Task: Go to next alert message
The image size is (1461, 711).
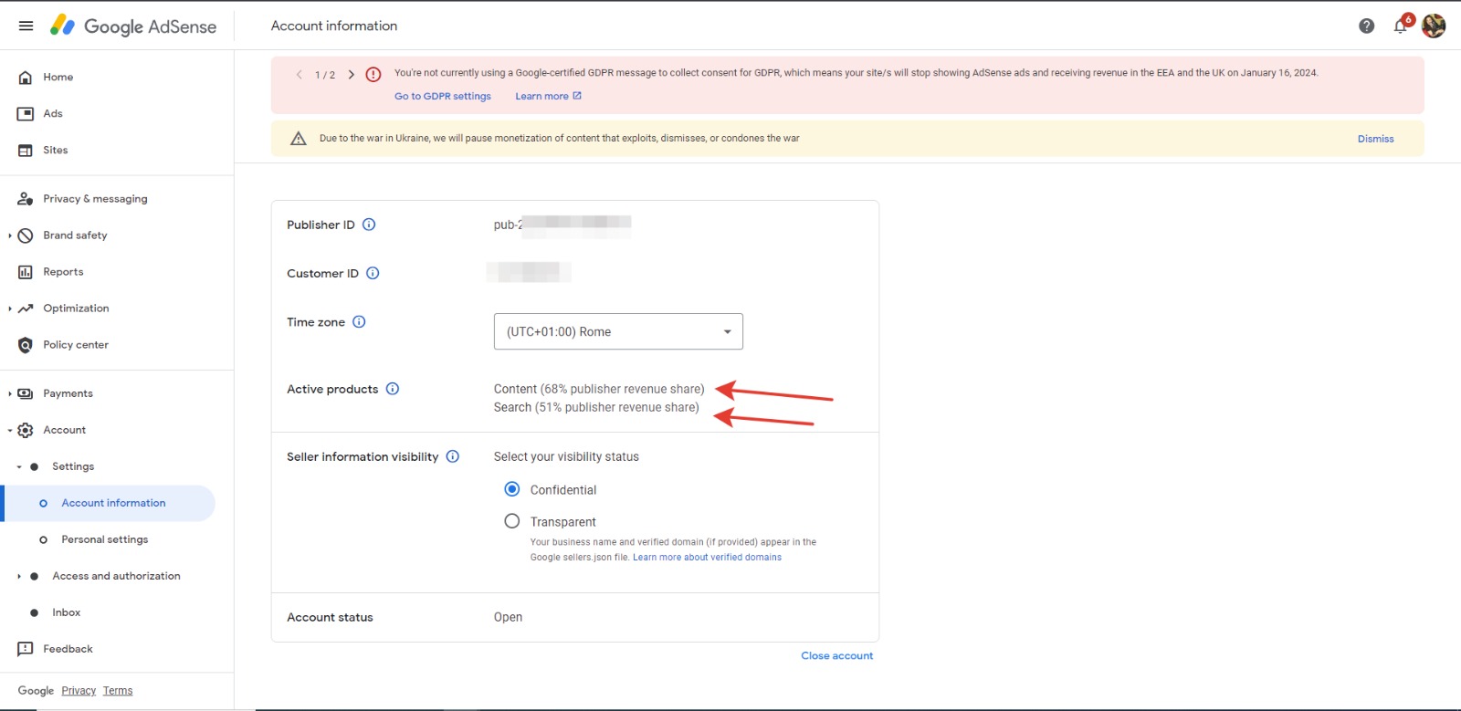Action: click(x=352, y=75)
